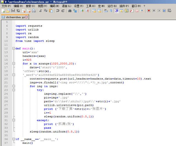Click the New file toolbar icon

coord(3,11)
